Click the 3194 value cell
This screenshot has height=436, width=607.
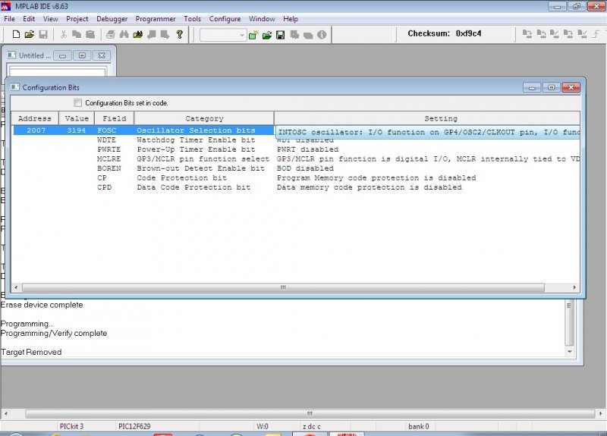[77, 130]
